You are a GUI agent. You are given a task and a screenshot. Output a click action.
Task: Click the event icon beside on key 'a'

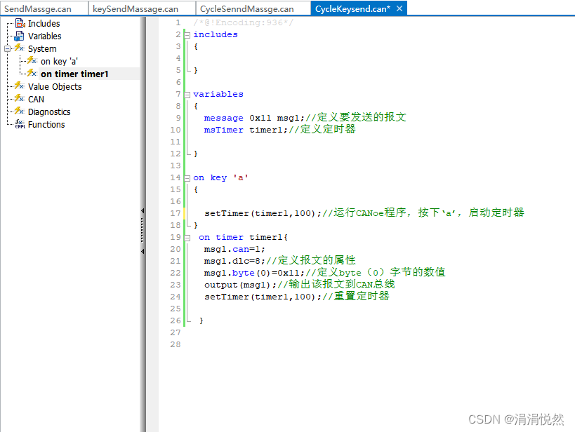coord(32,61)
